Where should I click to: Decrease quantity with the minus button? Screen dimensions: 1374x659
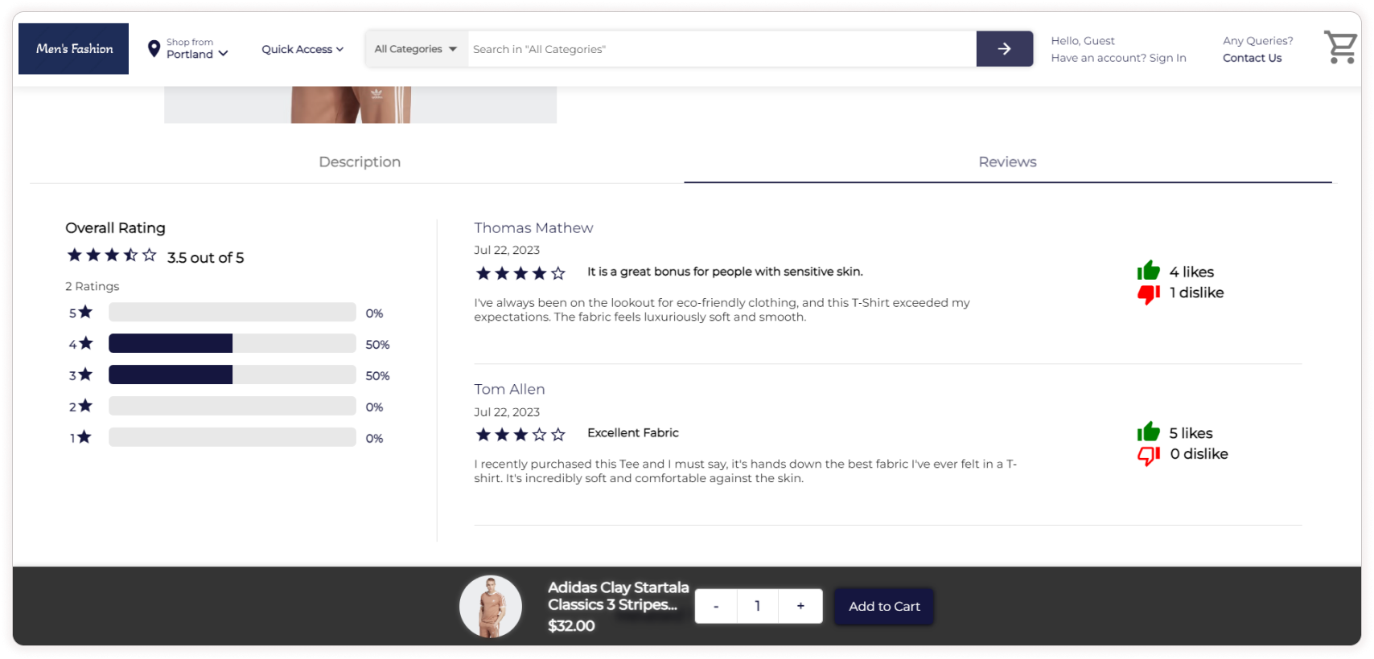pos(716,606)
